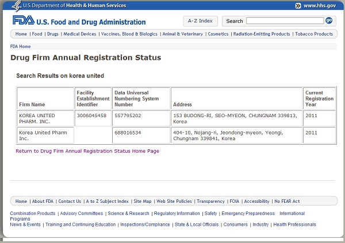This screenshot has width=345, height=243.
Task: Click the FDA Home breadcrumb link
Action: point(21,46)
